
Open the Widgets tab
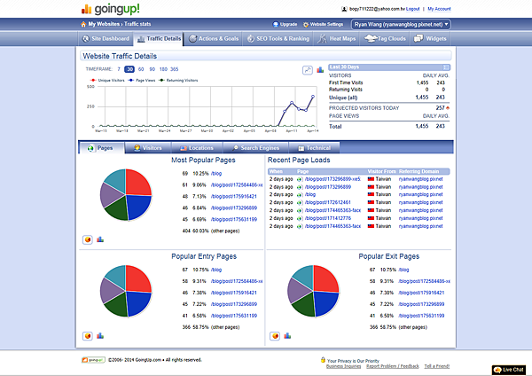[x=430, y=39]
